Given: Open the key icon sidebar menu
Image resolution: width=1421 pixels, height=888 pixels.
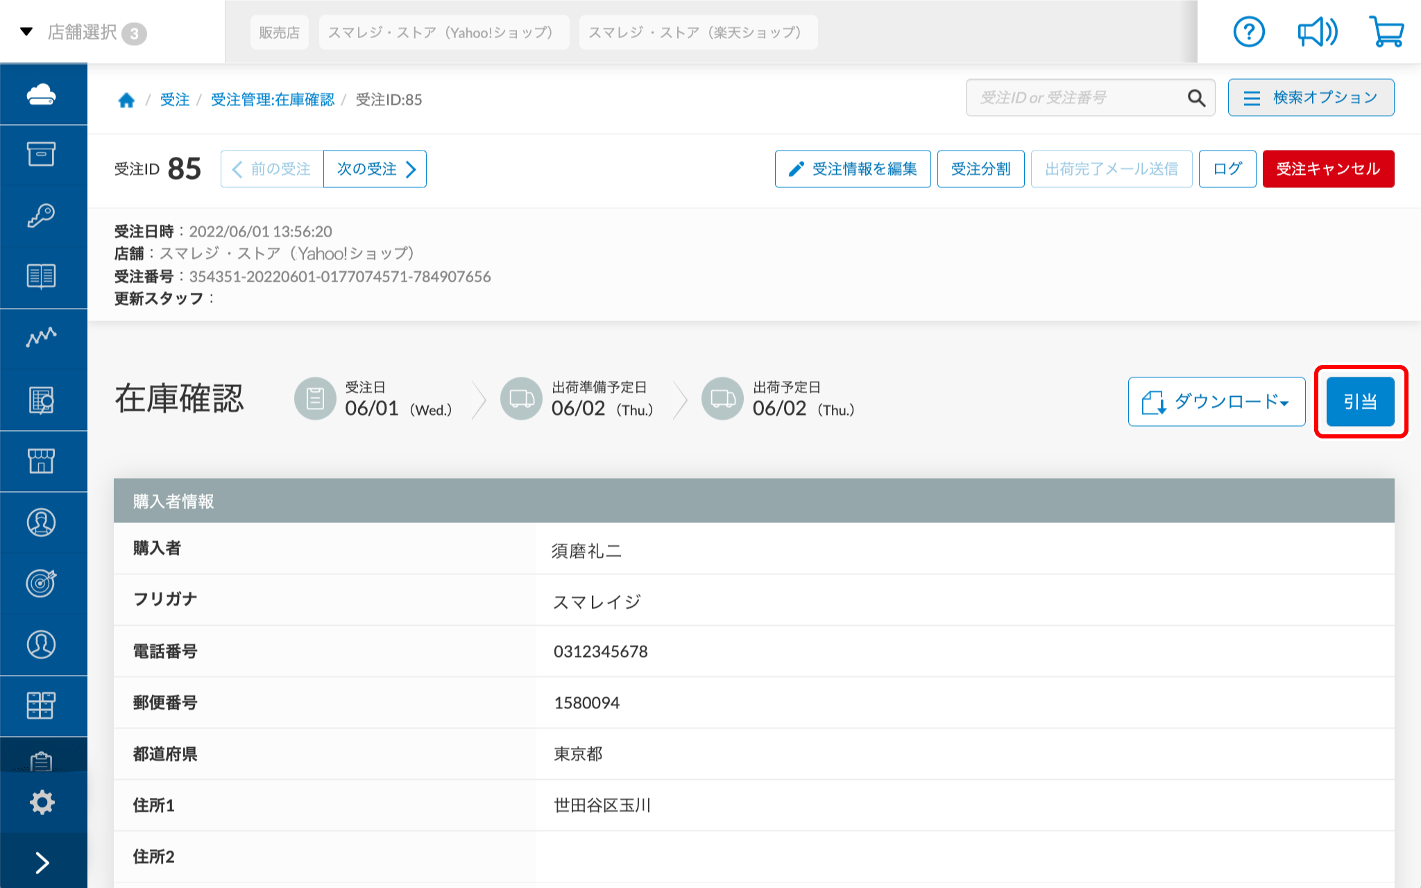Looking at the screenshot, I should click(x=42, y=216).
